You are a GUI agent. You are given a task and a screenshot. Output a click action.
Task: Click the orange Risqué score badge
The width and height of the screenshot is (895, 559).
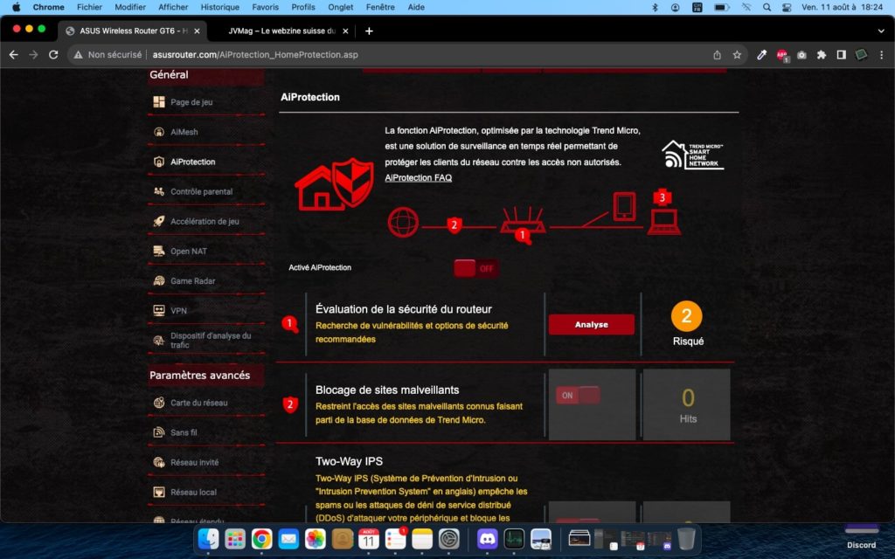click(687, 316)
